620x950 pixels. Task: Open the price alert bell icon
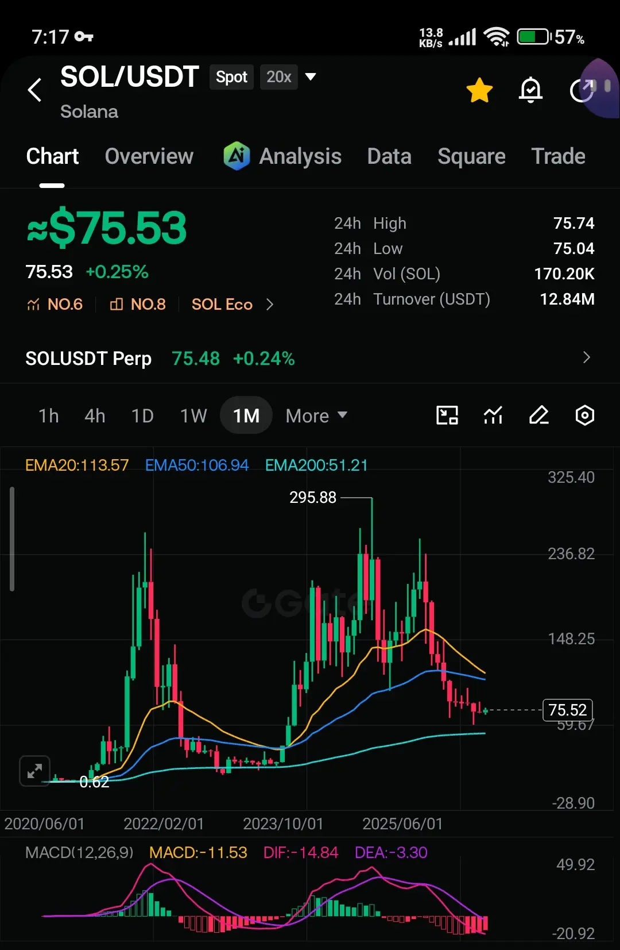click(x=530, y=90)
